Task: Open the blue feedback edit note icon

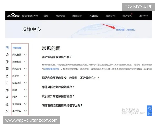Action: point(150,114)
